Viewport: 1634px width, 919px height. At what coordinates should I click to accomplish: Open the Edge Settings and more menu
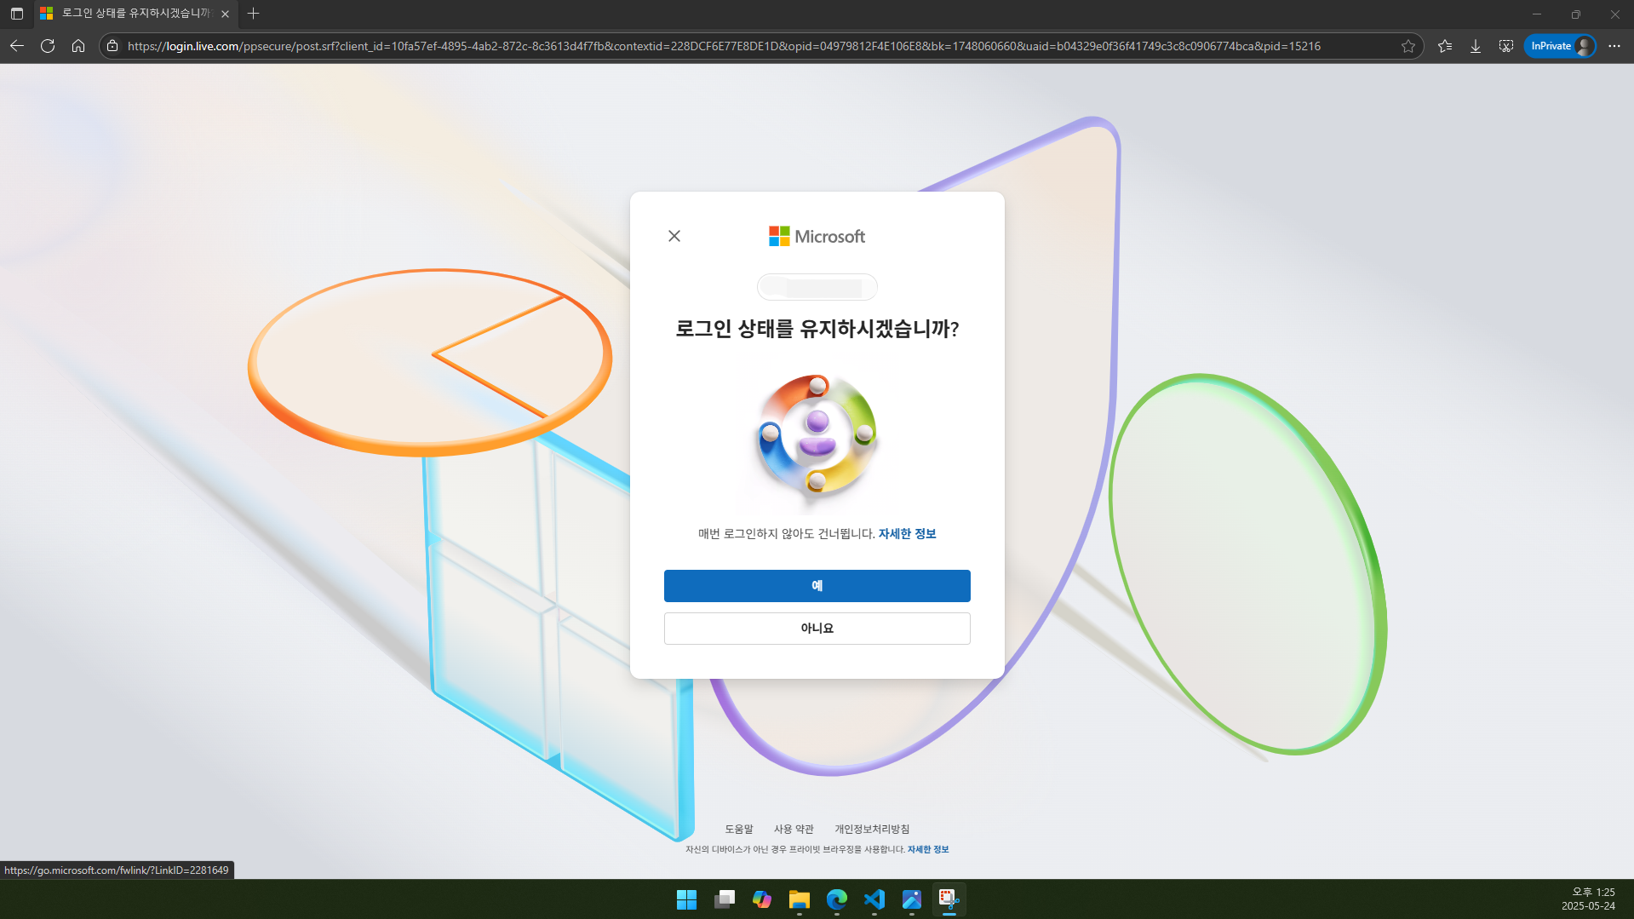pyautogui.click(x=1614, y=46)
